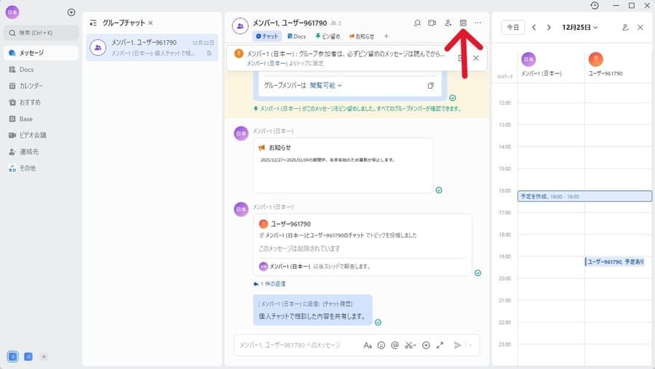
Task: Open the 12月25日 date picker dropdown
Action: pyautogui.click(x=580, y=28)
